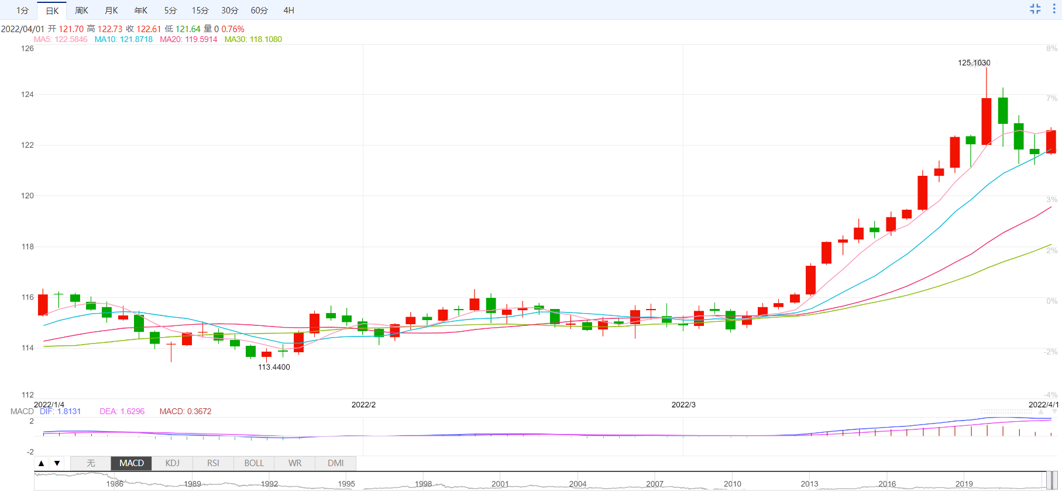Click 2007 on the overview timeline
Viewport: 1062px width, 500px height.
click(655, 484)
